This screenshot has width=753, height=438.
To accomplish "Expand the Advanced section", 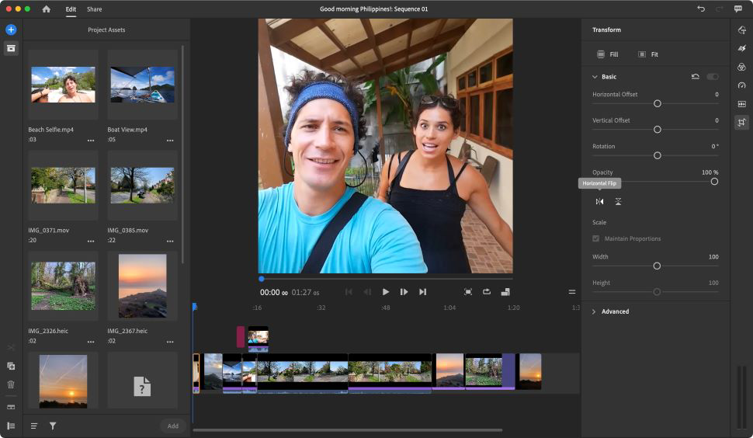I will point(595,311).
